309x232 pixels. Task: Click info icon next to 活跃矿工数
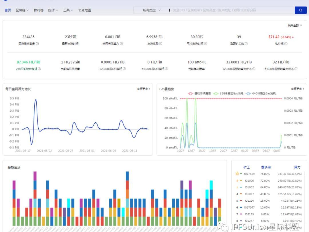pos(246,44)
